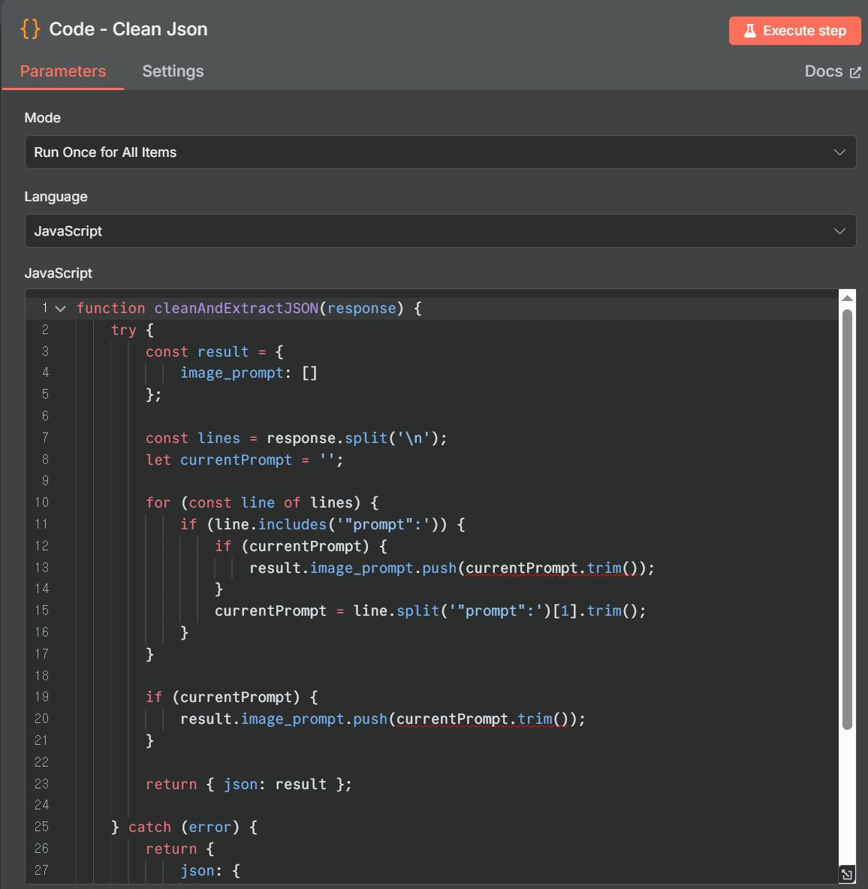Select the Parameters tab
This screenshot has height=889, width=868.
(63, 71)
